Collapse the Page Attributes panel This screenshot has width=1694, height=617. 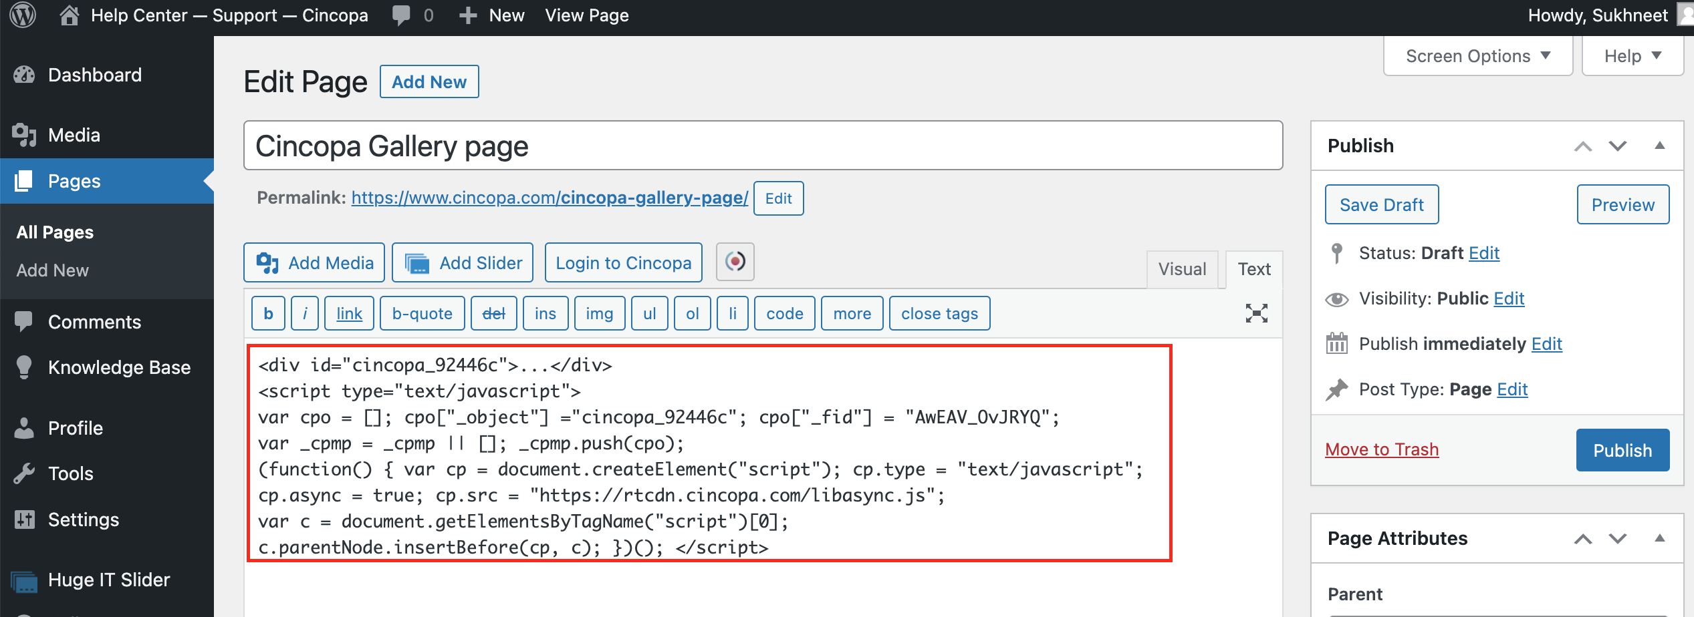point(1660,538)
